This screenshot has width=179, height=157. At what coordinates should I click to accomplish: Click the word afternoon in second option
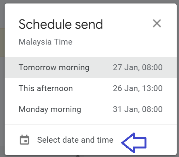[x=55, y=88]
